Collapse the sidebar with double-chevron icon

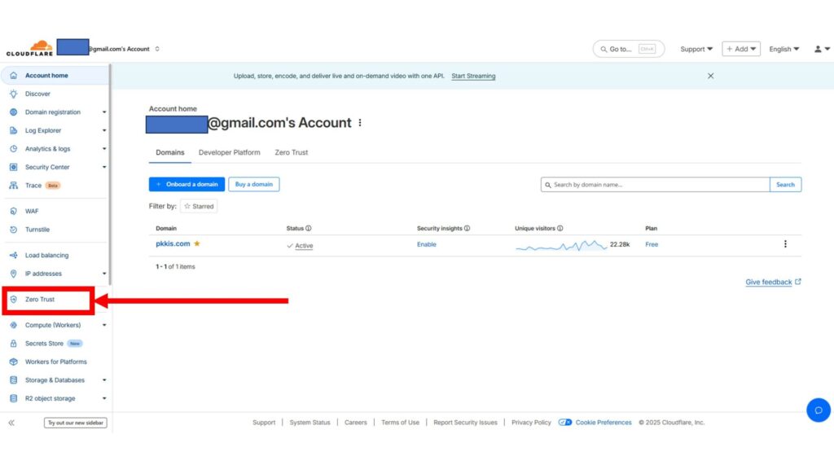click(11, 423)
